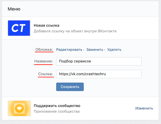Focus the Ссылка URL input field
The height and width of the screenshot is (124, 161).
pyautogui.click(x=99, y=74)
